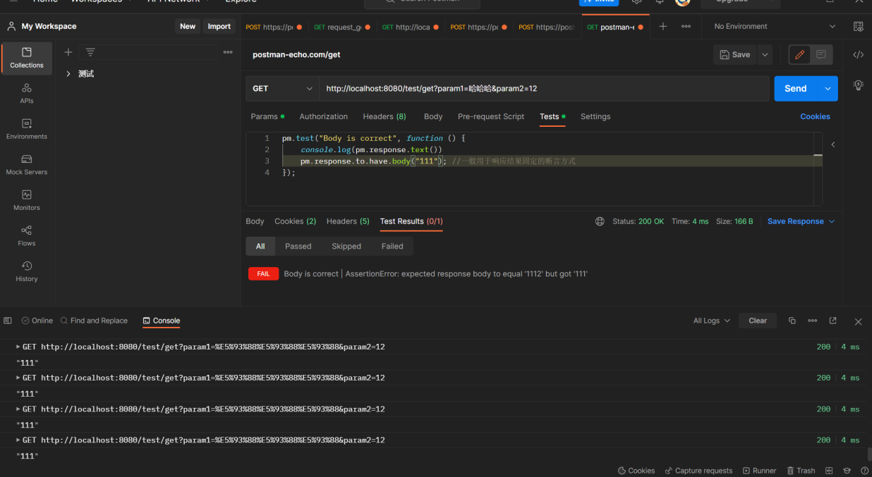
Task: Open the All Logs filter dropdown
Action: [x=711, y=321]
